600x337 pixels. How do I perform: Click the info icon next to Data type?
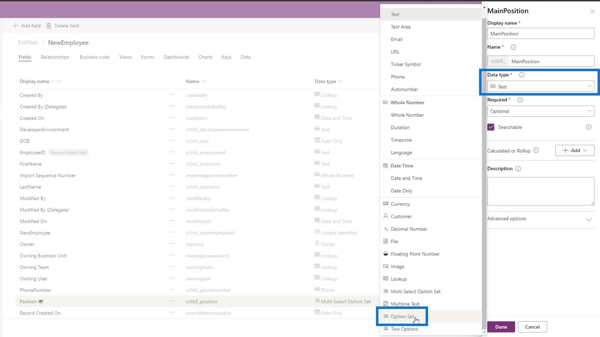click(x=522, y=75)
